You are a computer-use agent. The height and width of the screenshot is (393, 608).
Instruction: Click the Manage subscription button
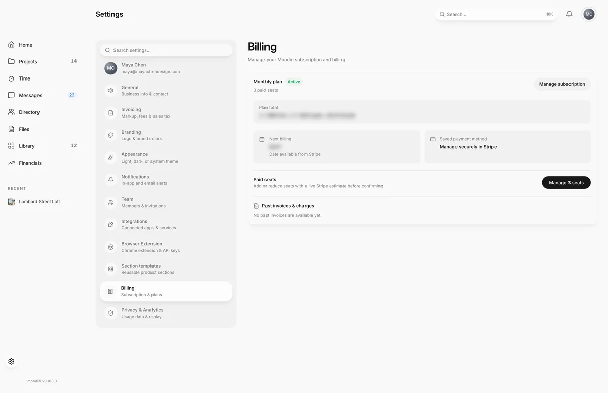pyautogui.click(x=562, y=84)
